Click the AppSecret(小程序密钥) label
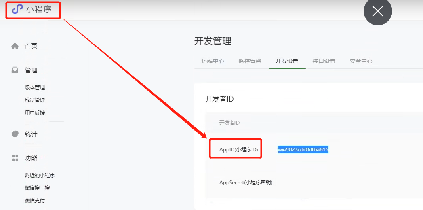This screenshot has height=210, width=423. tap(246, 183)
